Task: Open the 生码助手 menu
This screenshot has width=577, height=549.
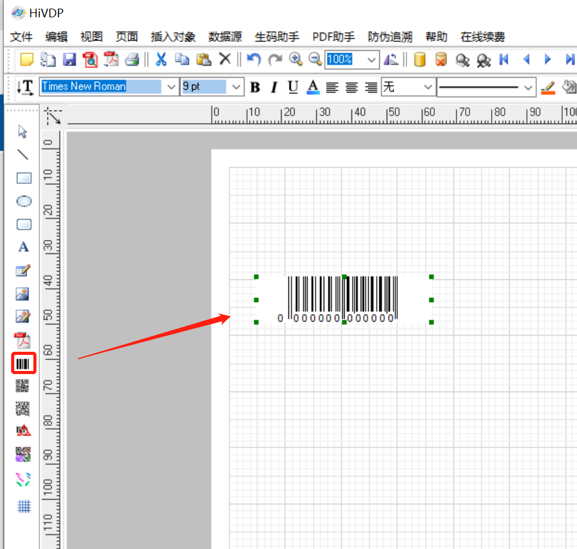Action: [x=277, y=37]
